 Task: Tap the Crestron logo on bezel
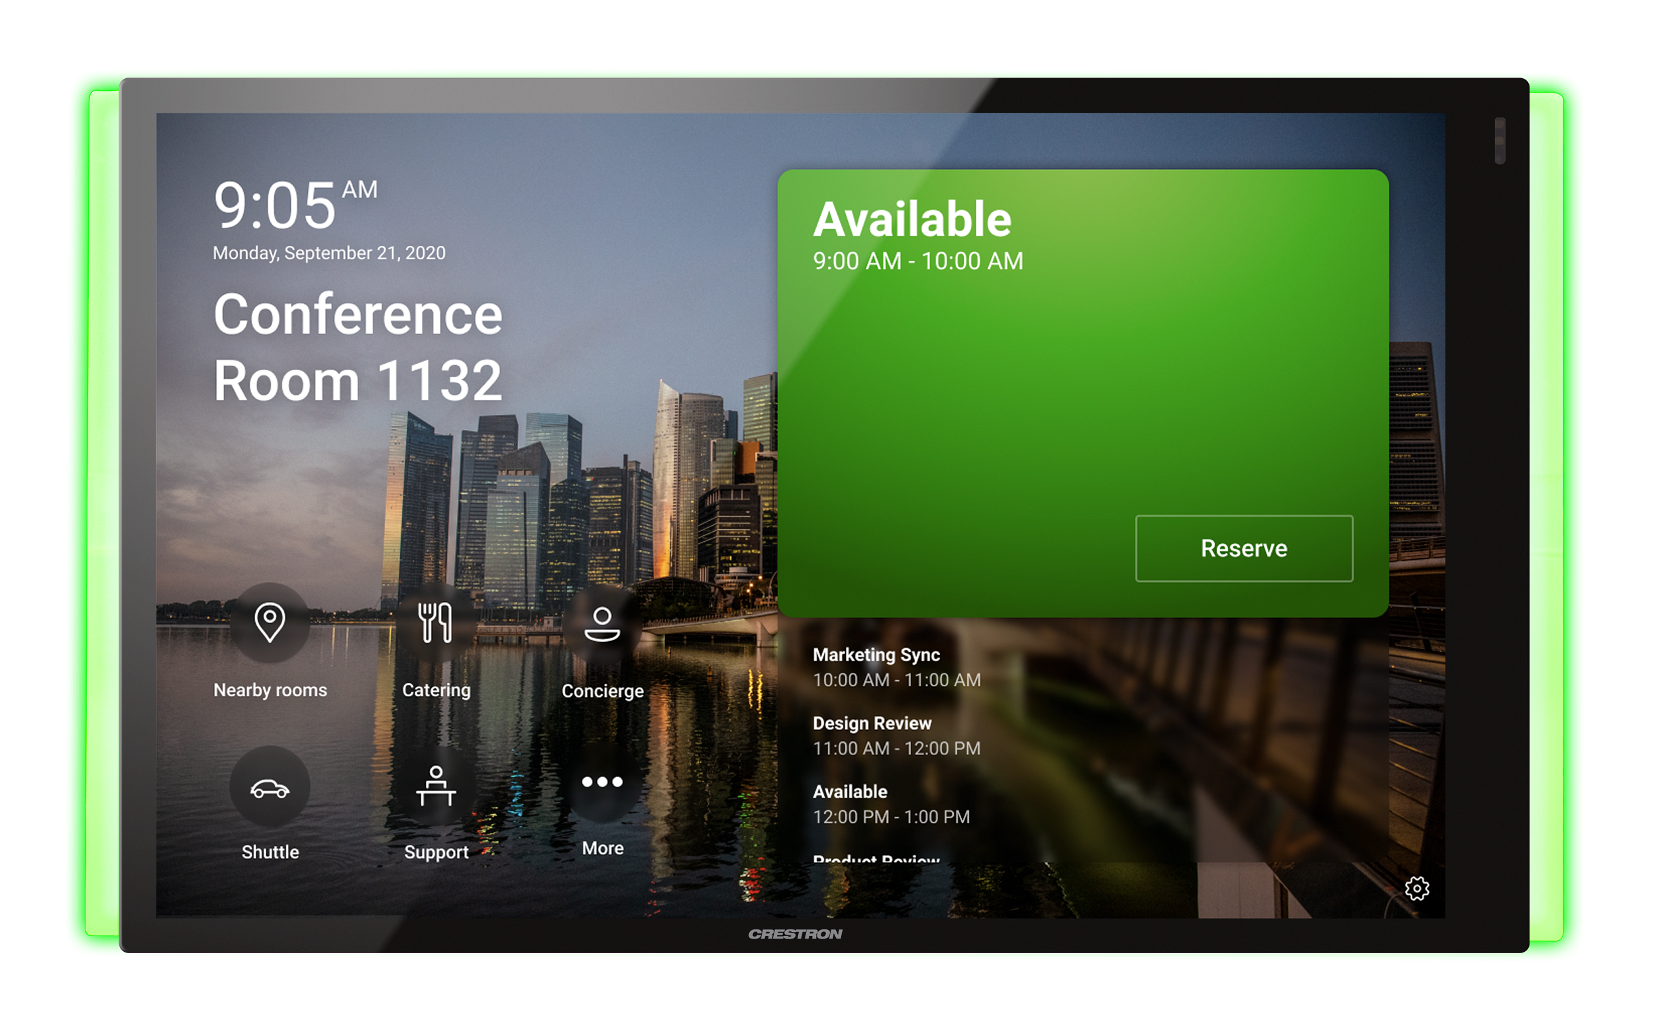coord(795,934)
